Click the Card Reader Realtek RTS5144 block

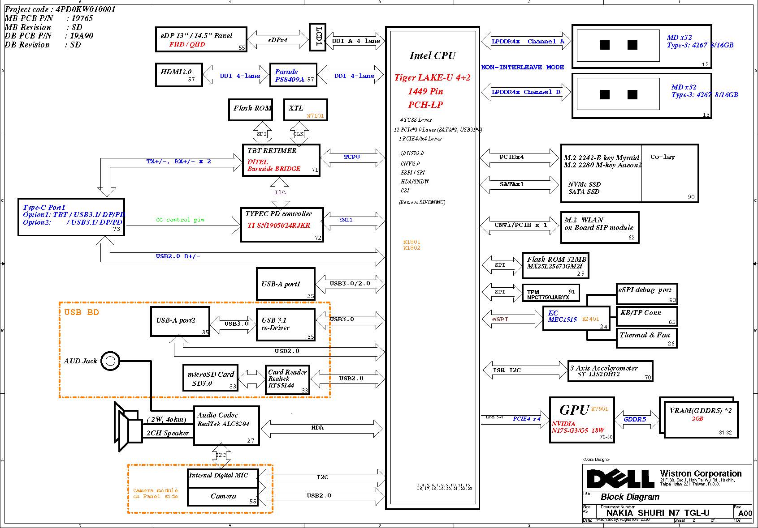[x=288, y=379]
